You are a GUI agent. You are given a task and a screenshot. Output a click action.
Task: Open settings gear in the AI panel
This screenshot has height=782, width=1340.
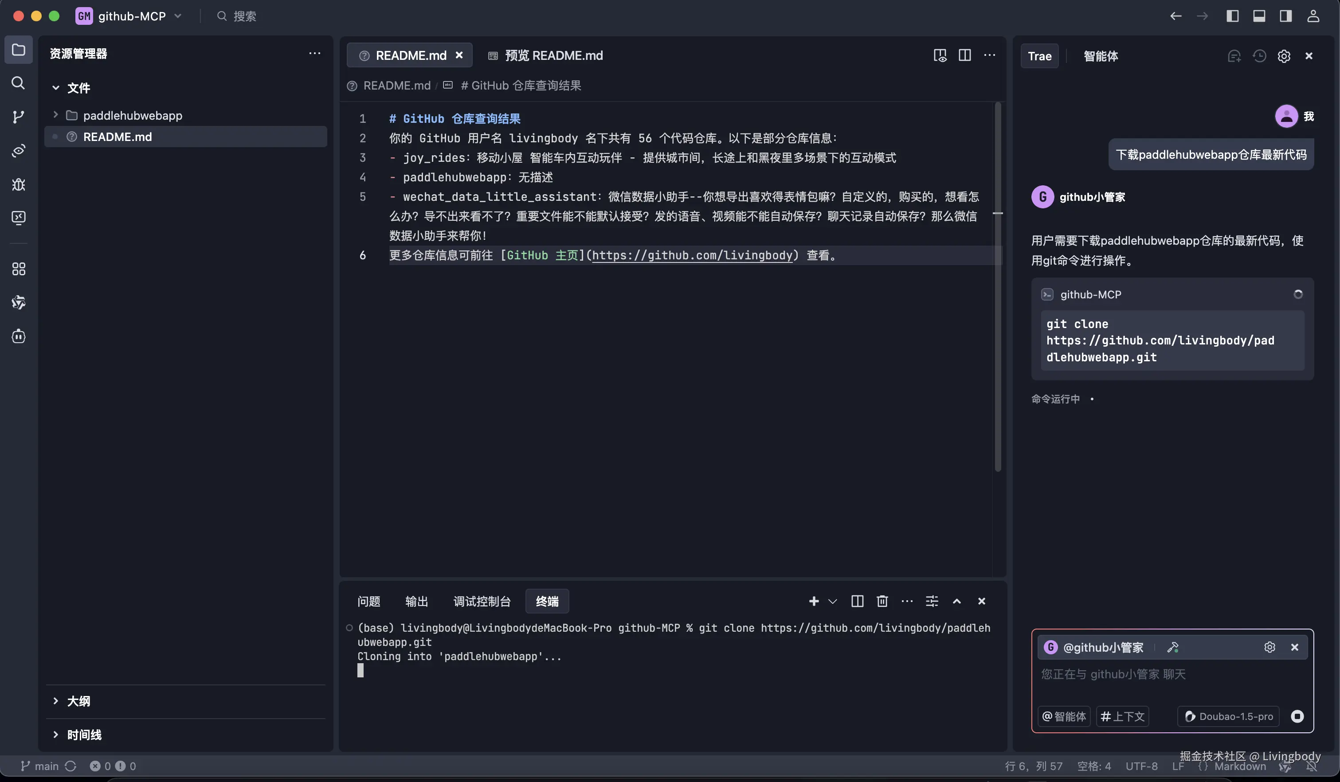pos(1284,56)
